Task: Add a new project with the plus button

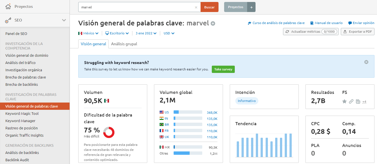Action: click(x=251, y=7)
